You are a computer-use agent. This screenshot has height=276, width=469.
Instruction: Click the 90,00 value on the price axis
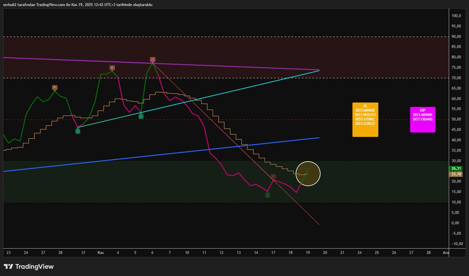[x=456, y=36]
